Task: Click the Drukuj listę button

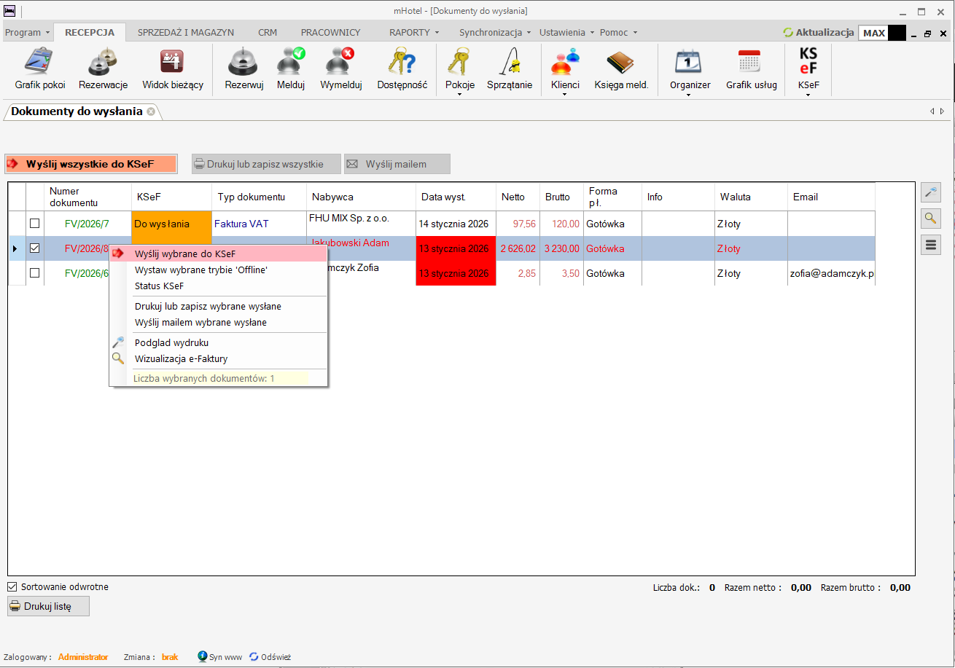Action: point(48,606)
